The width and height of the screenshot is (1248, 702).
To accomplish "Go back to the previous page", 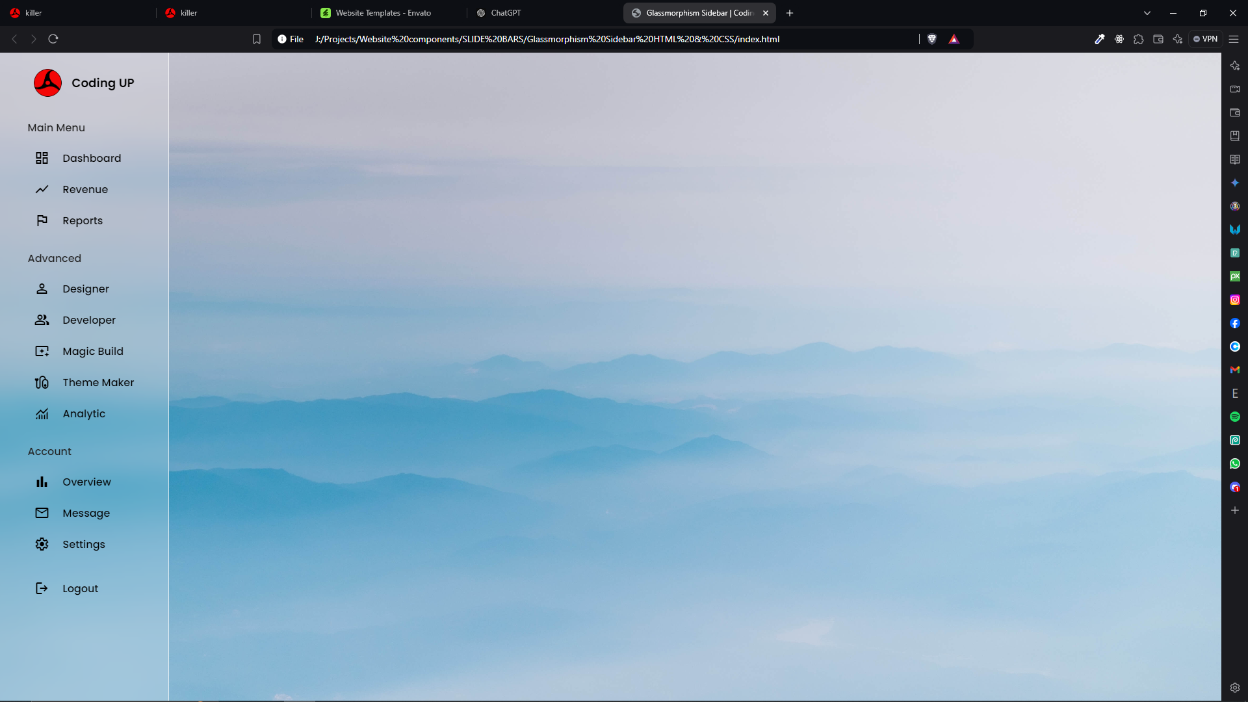I will (x=14, y=39).
